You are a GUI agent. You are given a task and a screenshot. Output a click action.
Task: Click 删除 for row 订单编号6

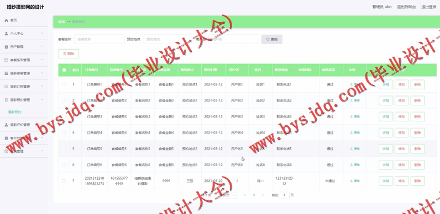click(x=417, y=165)
